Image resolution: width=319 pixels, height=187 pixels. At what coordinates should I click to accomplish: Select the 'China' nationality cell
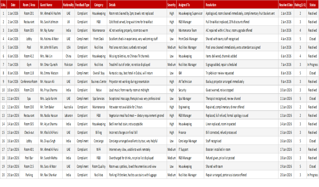68,56
